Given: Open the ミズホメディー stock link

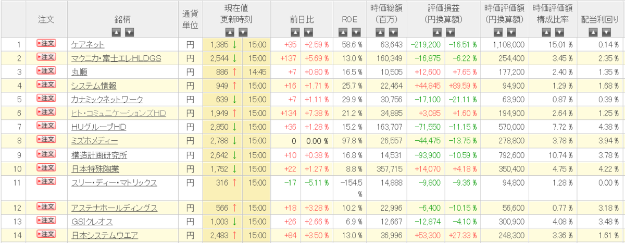Looking at the screenshot, I should click(94, 141).
